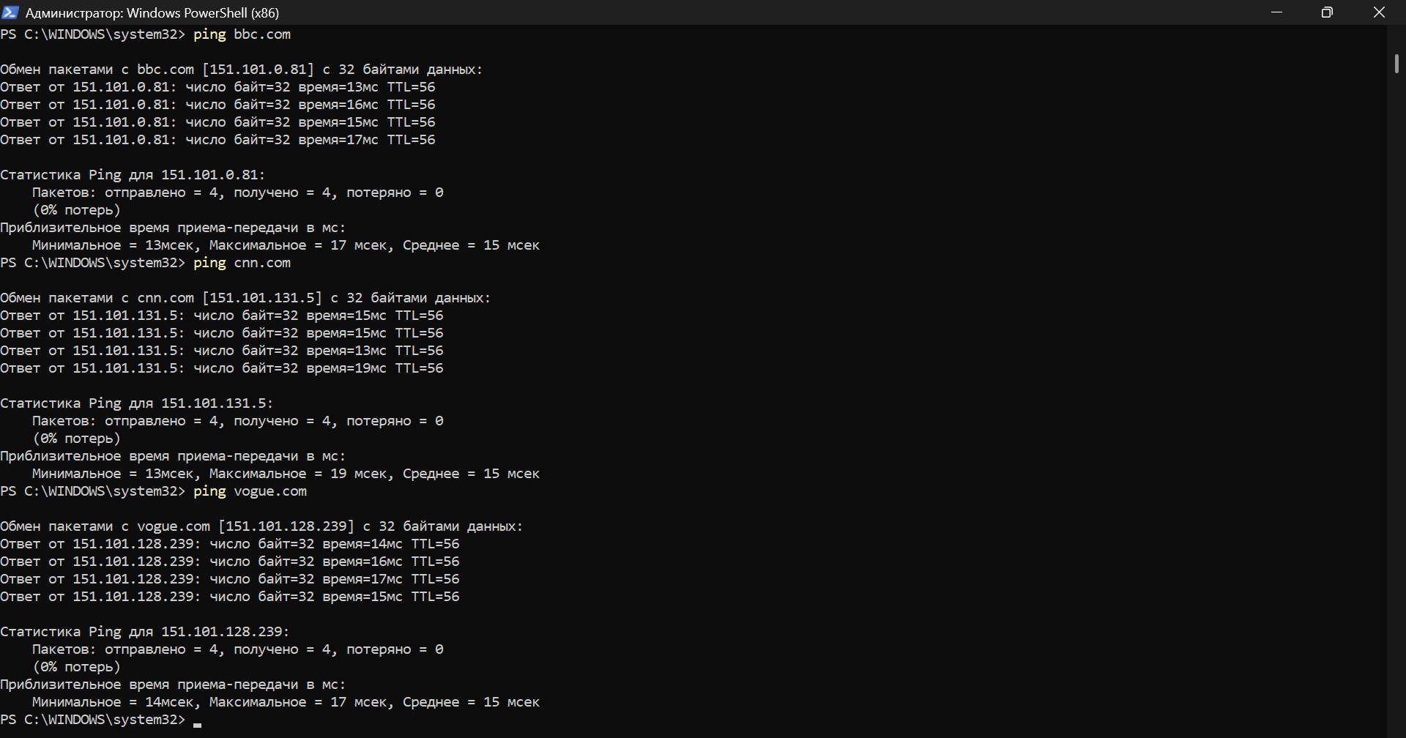The height and width of the screenshot is (738, 1406).
Task: Click the 'Статистика Ping для 151.101.0.81' line
Action: tap(133, 175)
